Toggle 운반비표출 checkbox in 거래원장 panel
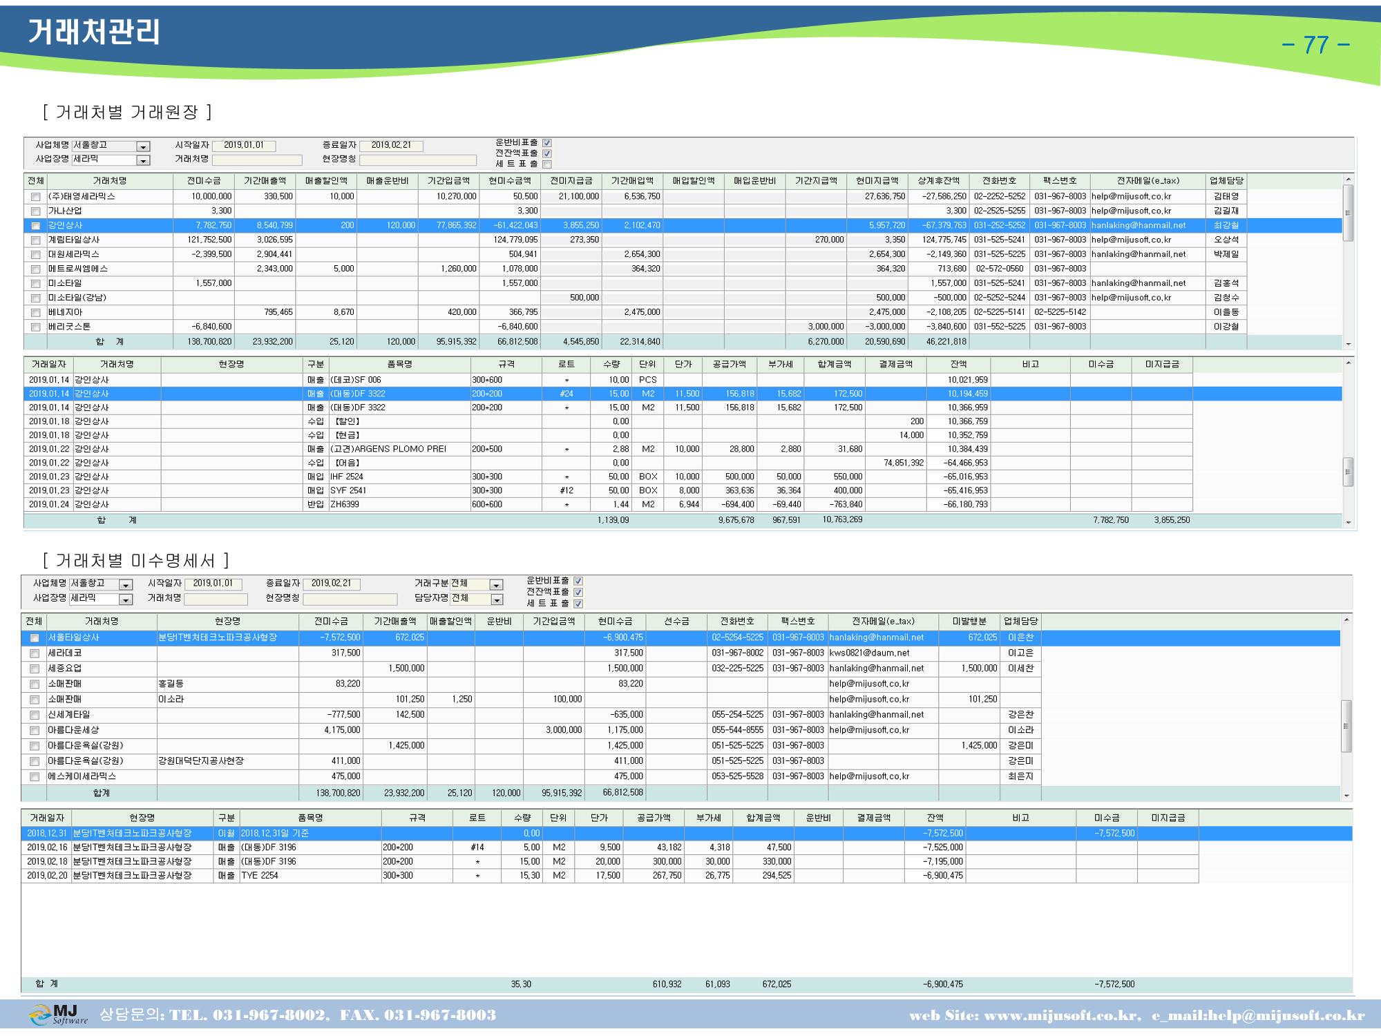Viewport: 1381px width, 1036px height. click(x=547, y=143)
